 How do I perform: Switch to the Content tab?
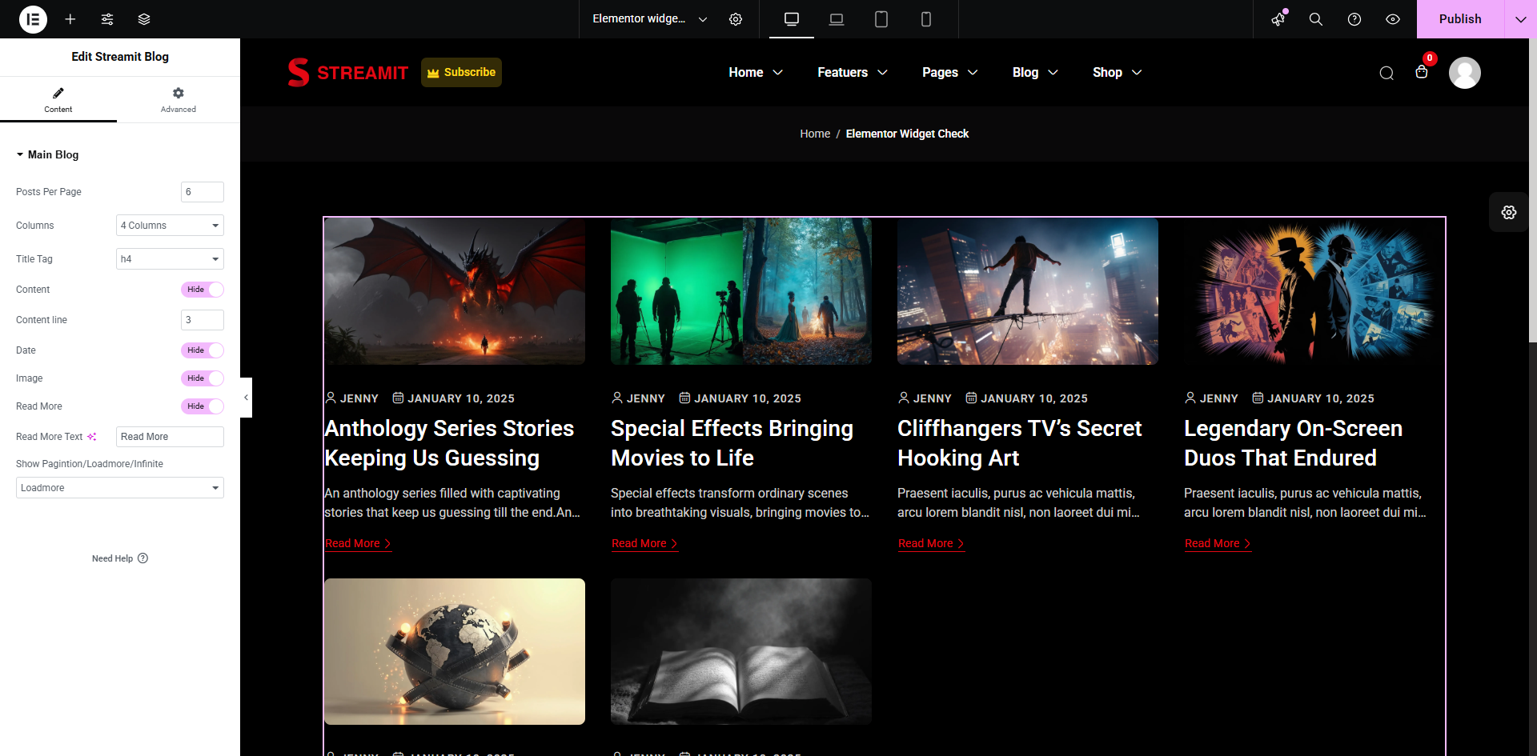(x=58, y=100)
